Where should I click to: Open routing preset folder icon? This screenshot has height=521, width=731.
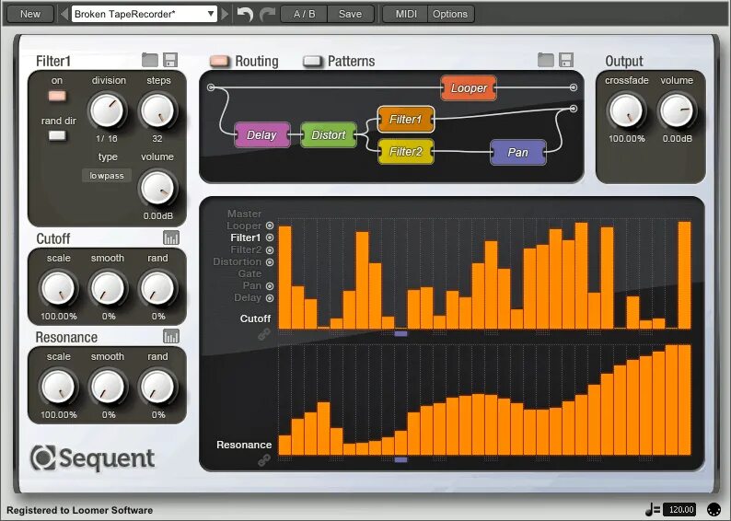[x=545, y=60]
